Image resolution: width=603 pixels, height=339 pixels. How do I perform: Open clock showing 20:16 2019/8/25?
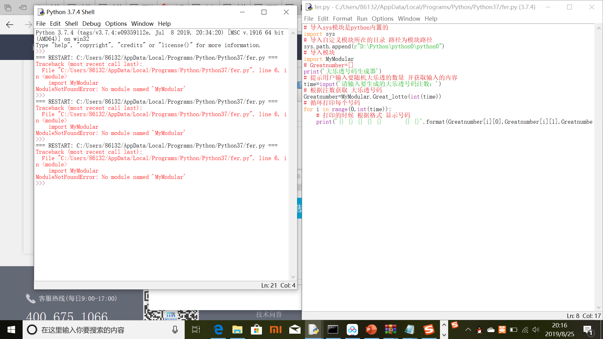[x=559, y=330]
